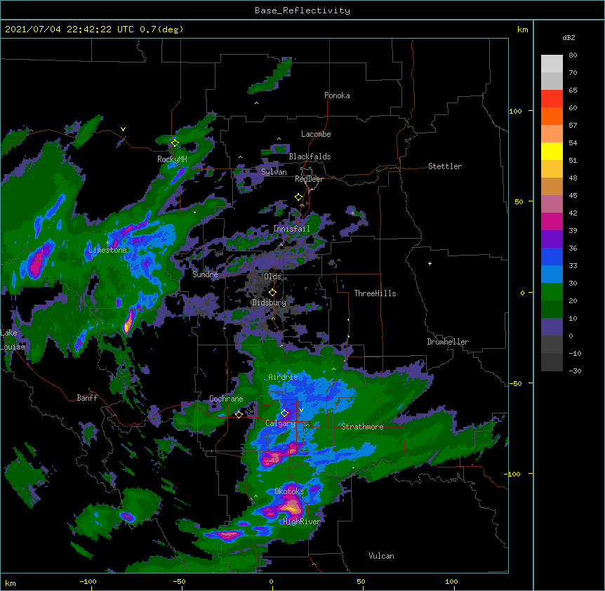Click the Strathmore label

coord(362,427)
